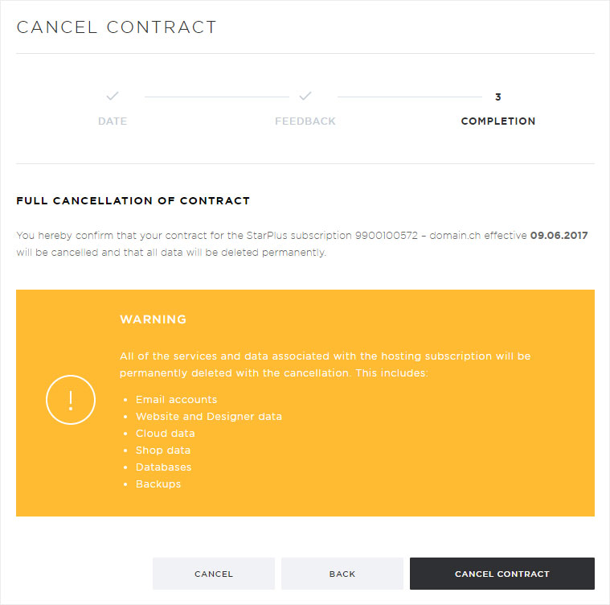Select the COMPLETION step label
This screenshot has width=610, height=605.
point(498,121)
